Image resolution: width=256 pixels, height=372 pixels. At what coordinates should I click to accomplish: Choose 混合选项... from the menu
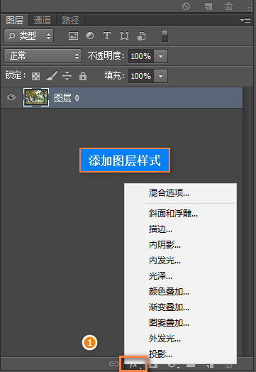tap(180, 193)
